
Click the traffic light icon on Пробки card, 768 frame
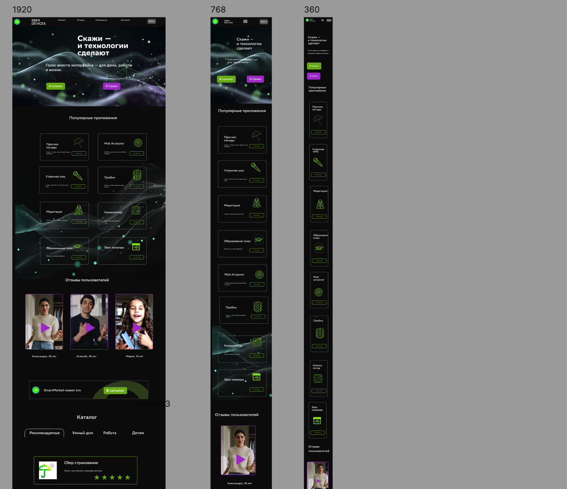click(x=258, y=307)
